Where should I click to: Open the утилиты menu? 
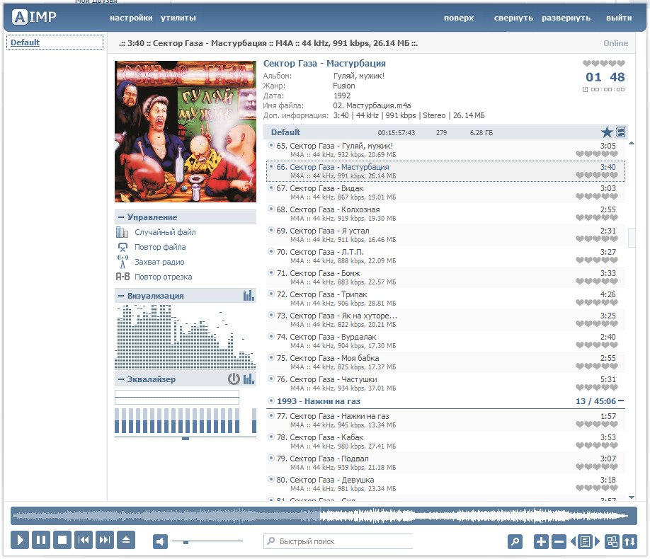coord(178,18)
